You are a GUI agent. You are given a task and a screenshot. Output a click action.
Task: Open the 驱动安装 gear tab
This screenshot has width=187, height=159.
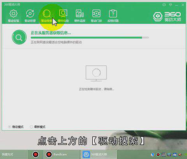pyautogui.click(x=13, y=16)
